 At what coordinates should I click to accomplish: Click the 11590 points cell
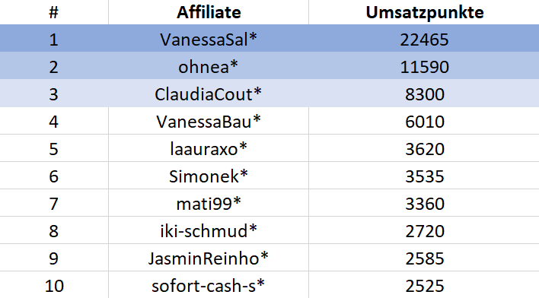425,67
